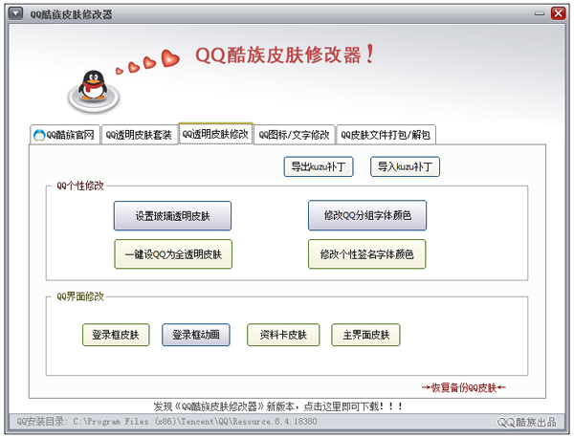Close the QQ酷族皮肤修改器 window

point(559,13)
